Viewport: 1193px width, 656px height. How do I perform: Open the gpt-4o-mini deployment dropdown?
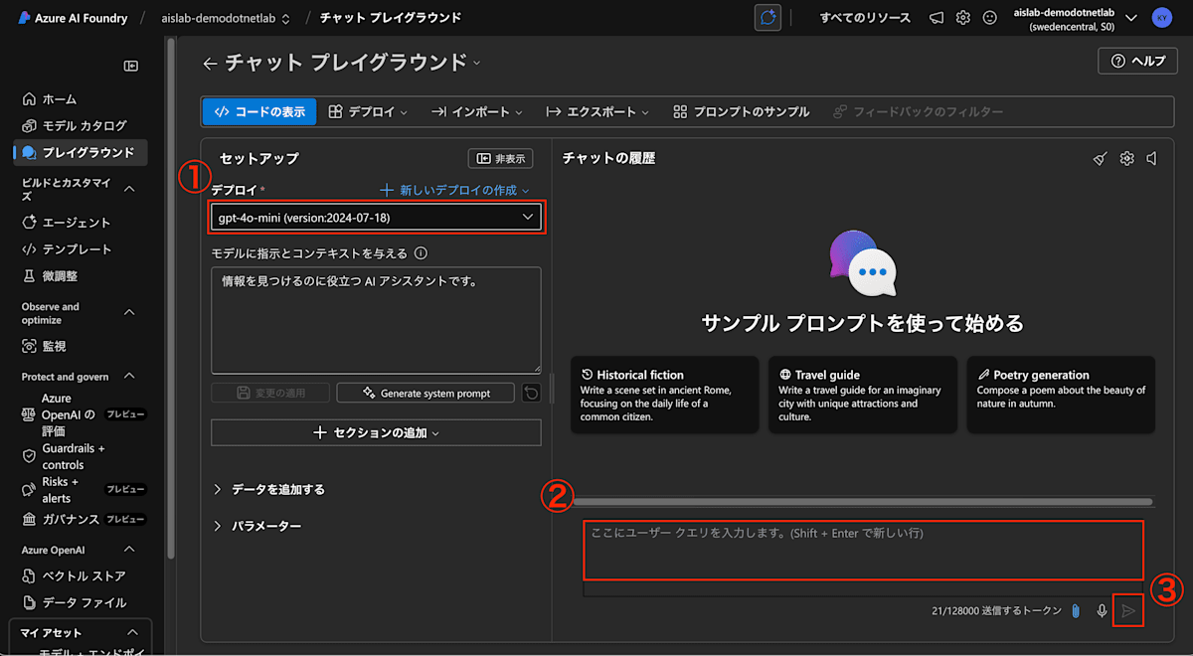(377, 217)
